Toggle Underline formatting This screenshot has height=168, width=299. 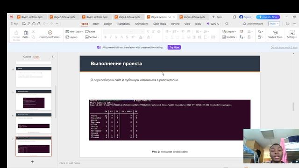coord(116,37)
